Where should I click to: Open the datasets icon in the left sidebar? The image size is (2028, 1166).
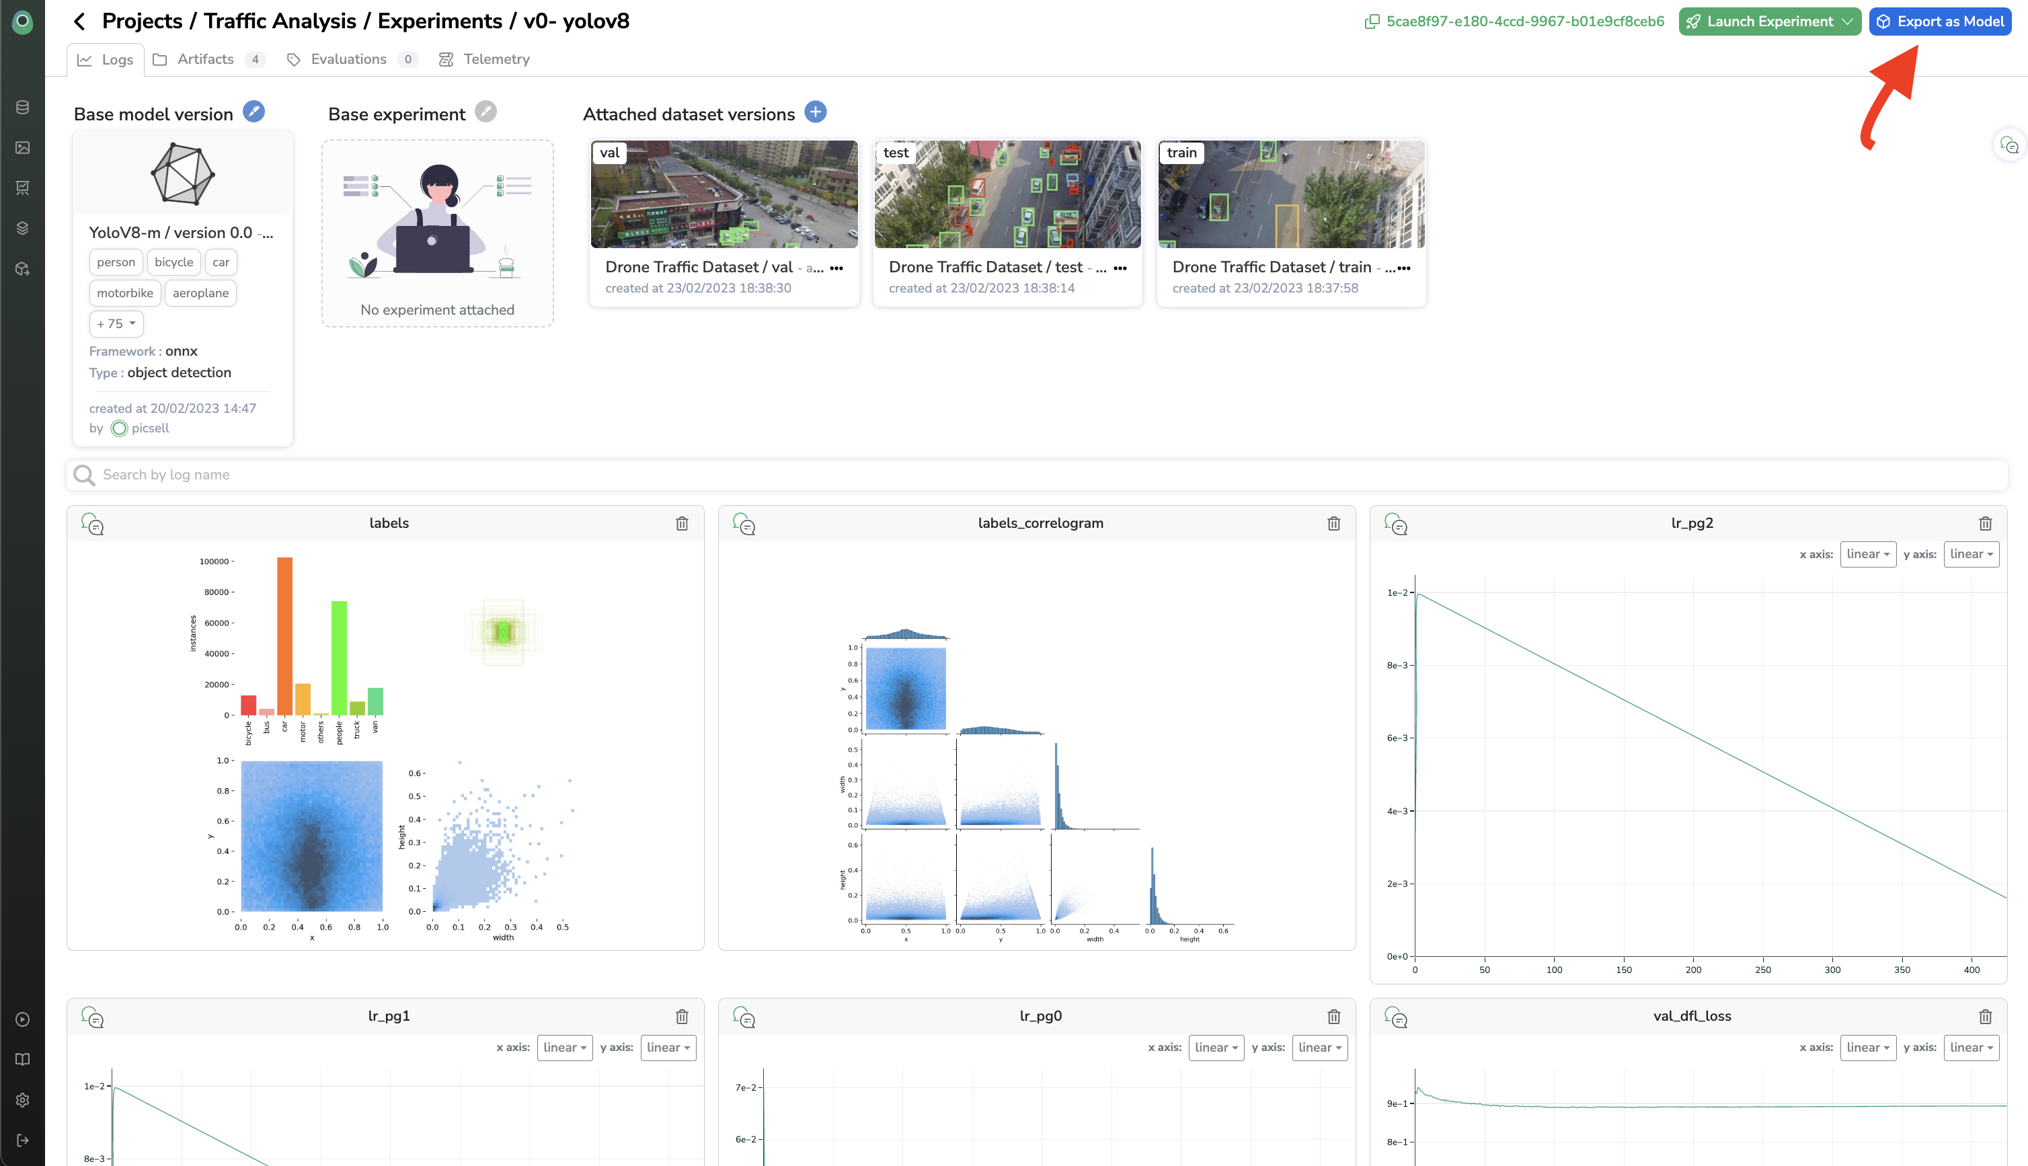point(22,108)
